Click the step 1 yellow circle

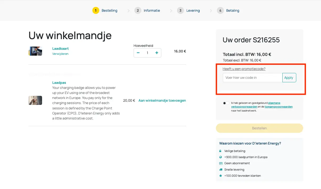coord(96,11)
